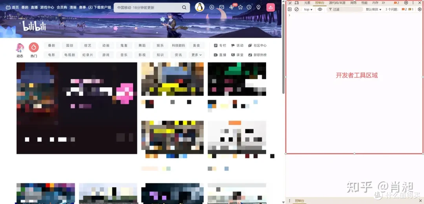Viewport: 424px width, 204px height.
Task: Open the favorites star icon
Action: coord(240,7)
